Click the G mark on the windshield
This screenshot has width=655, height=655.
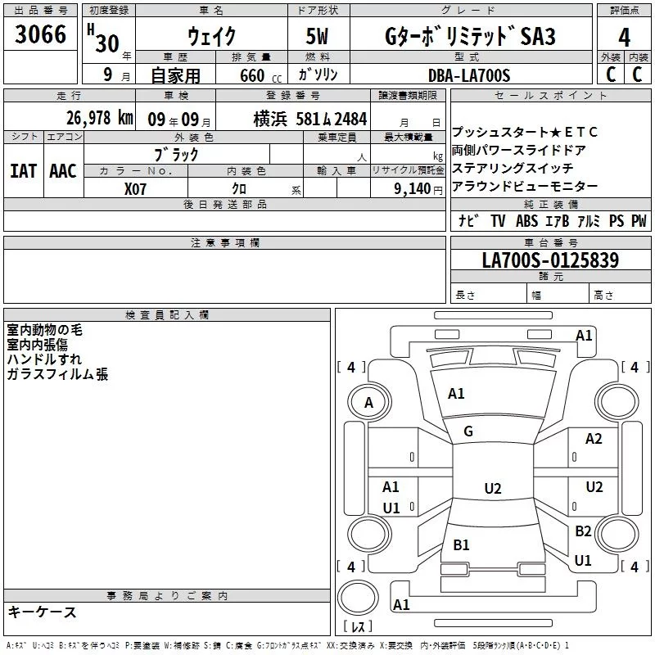pyautogui.click(x=468, y=431)
